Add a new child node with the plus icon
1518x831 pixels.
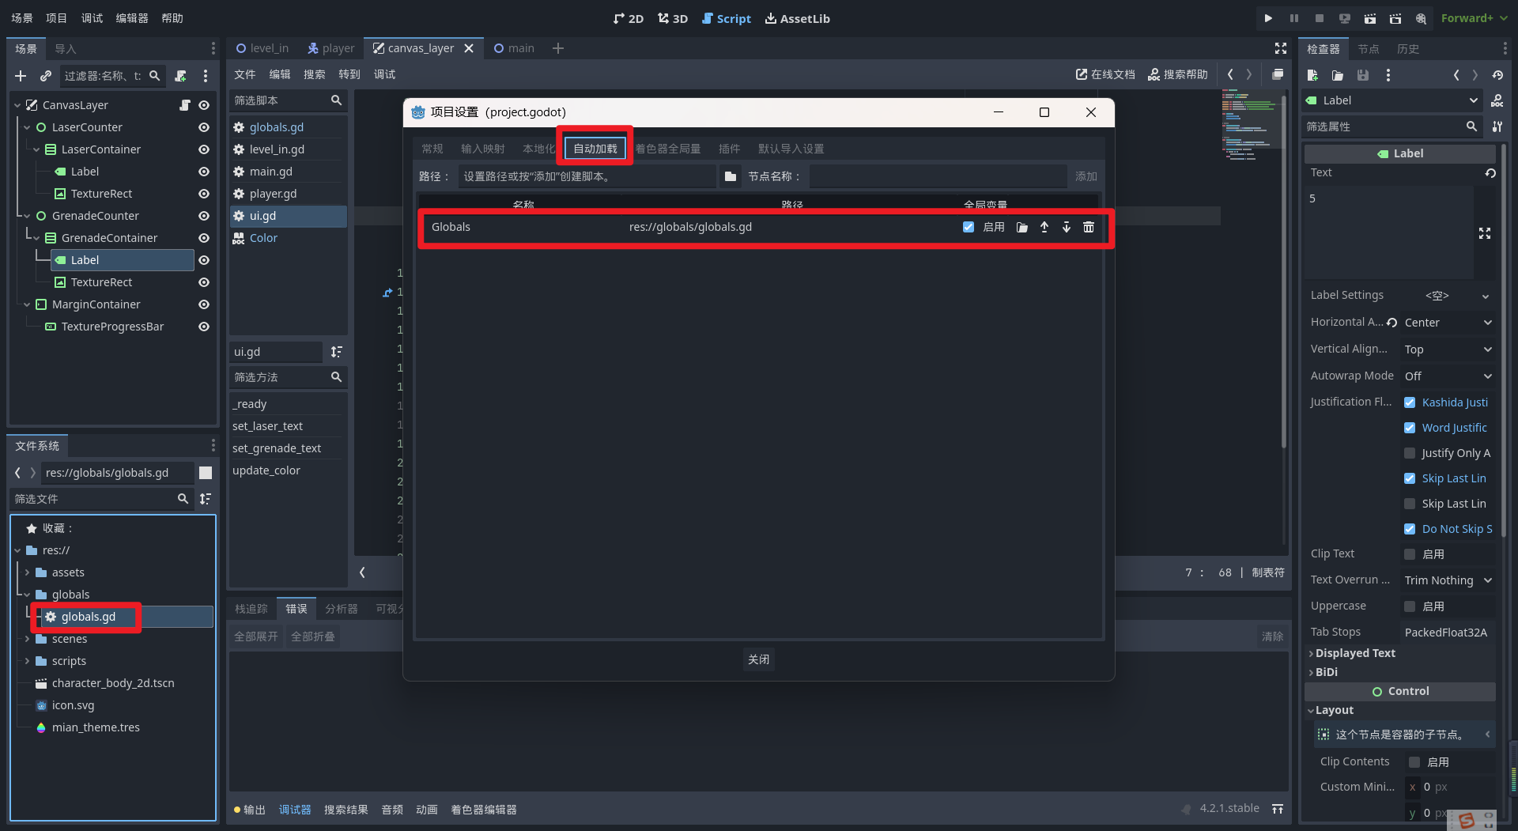21,76
